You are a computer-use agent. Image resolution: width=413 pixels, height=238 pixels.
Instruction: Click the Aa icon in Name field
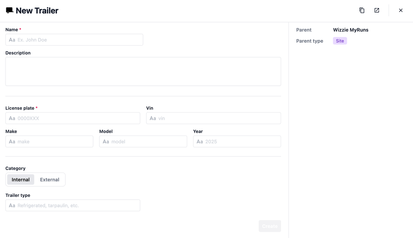(12, 40)
